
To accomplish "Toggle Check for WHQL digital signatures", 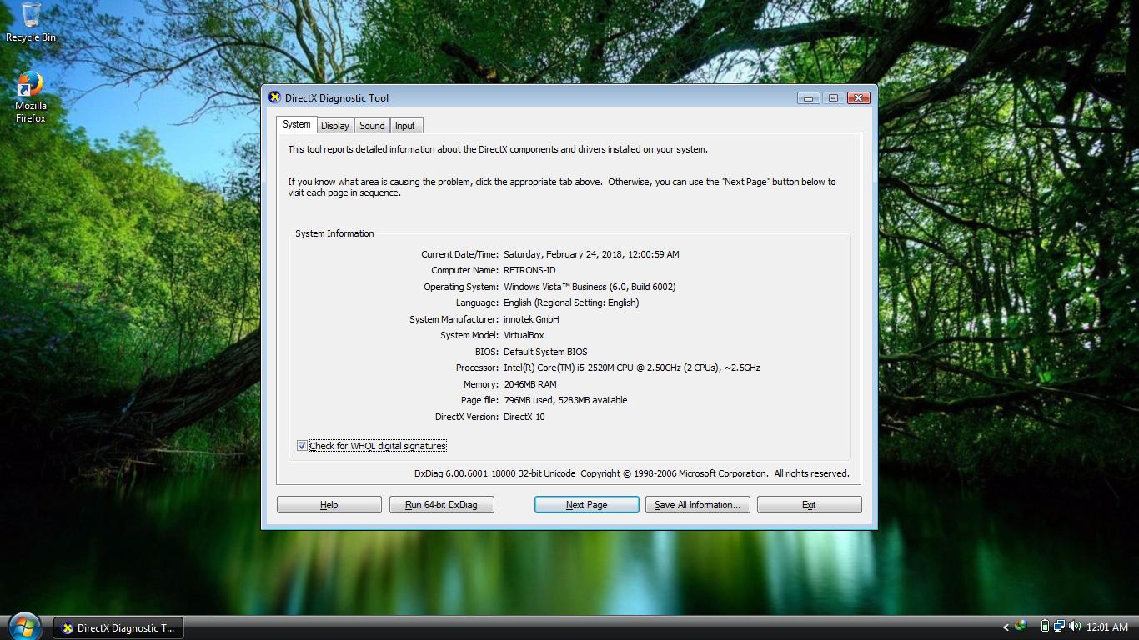I will click(302, 446).
